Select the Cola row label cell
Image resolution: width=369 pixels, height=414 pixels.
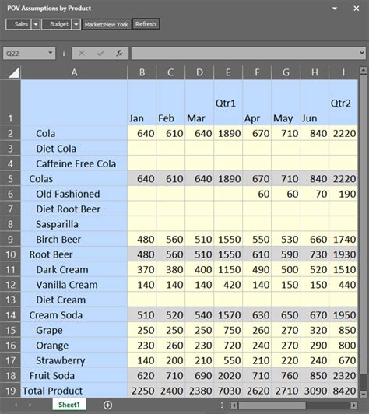pyautogui.click(x=74, y=133)
